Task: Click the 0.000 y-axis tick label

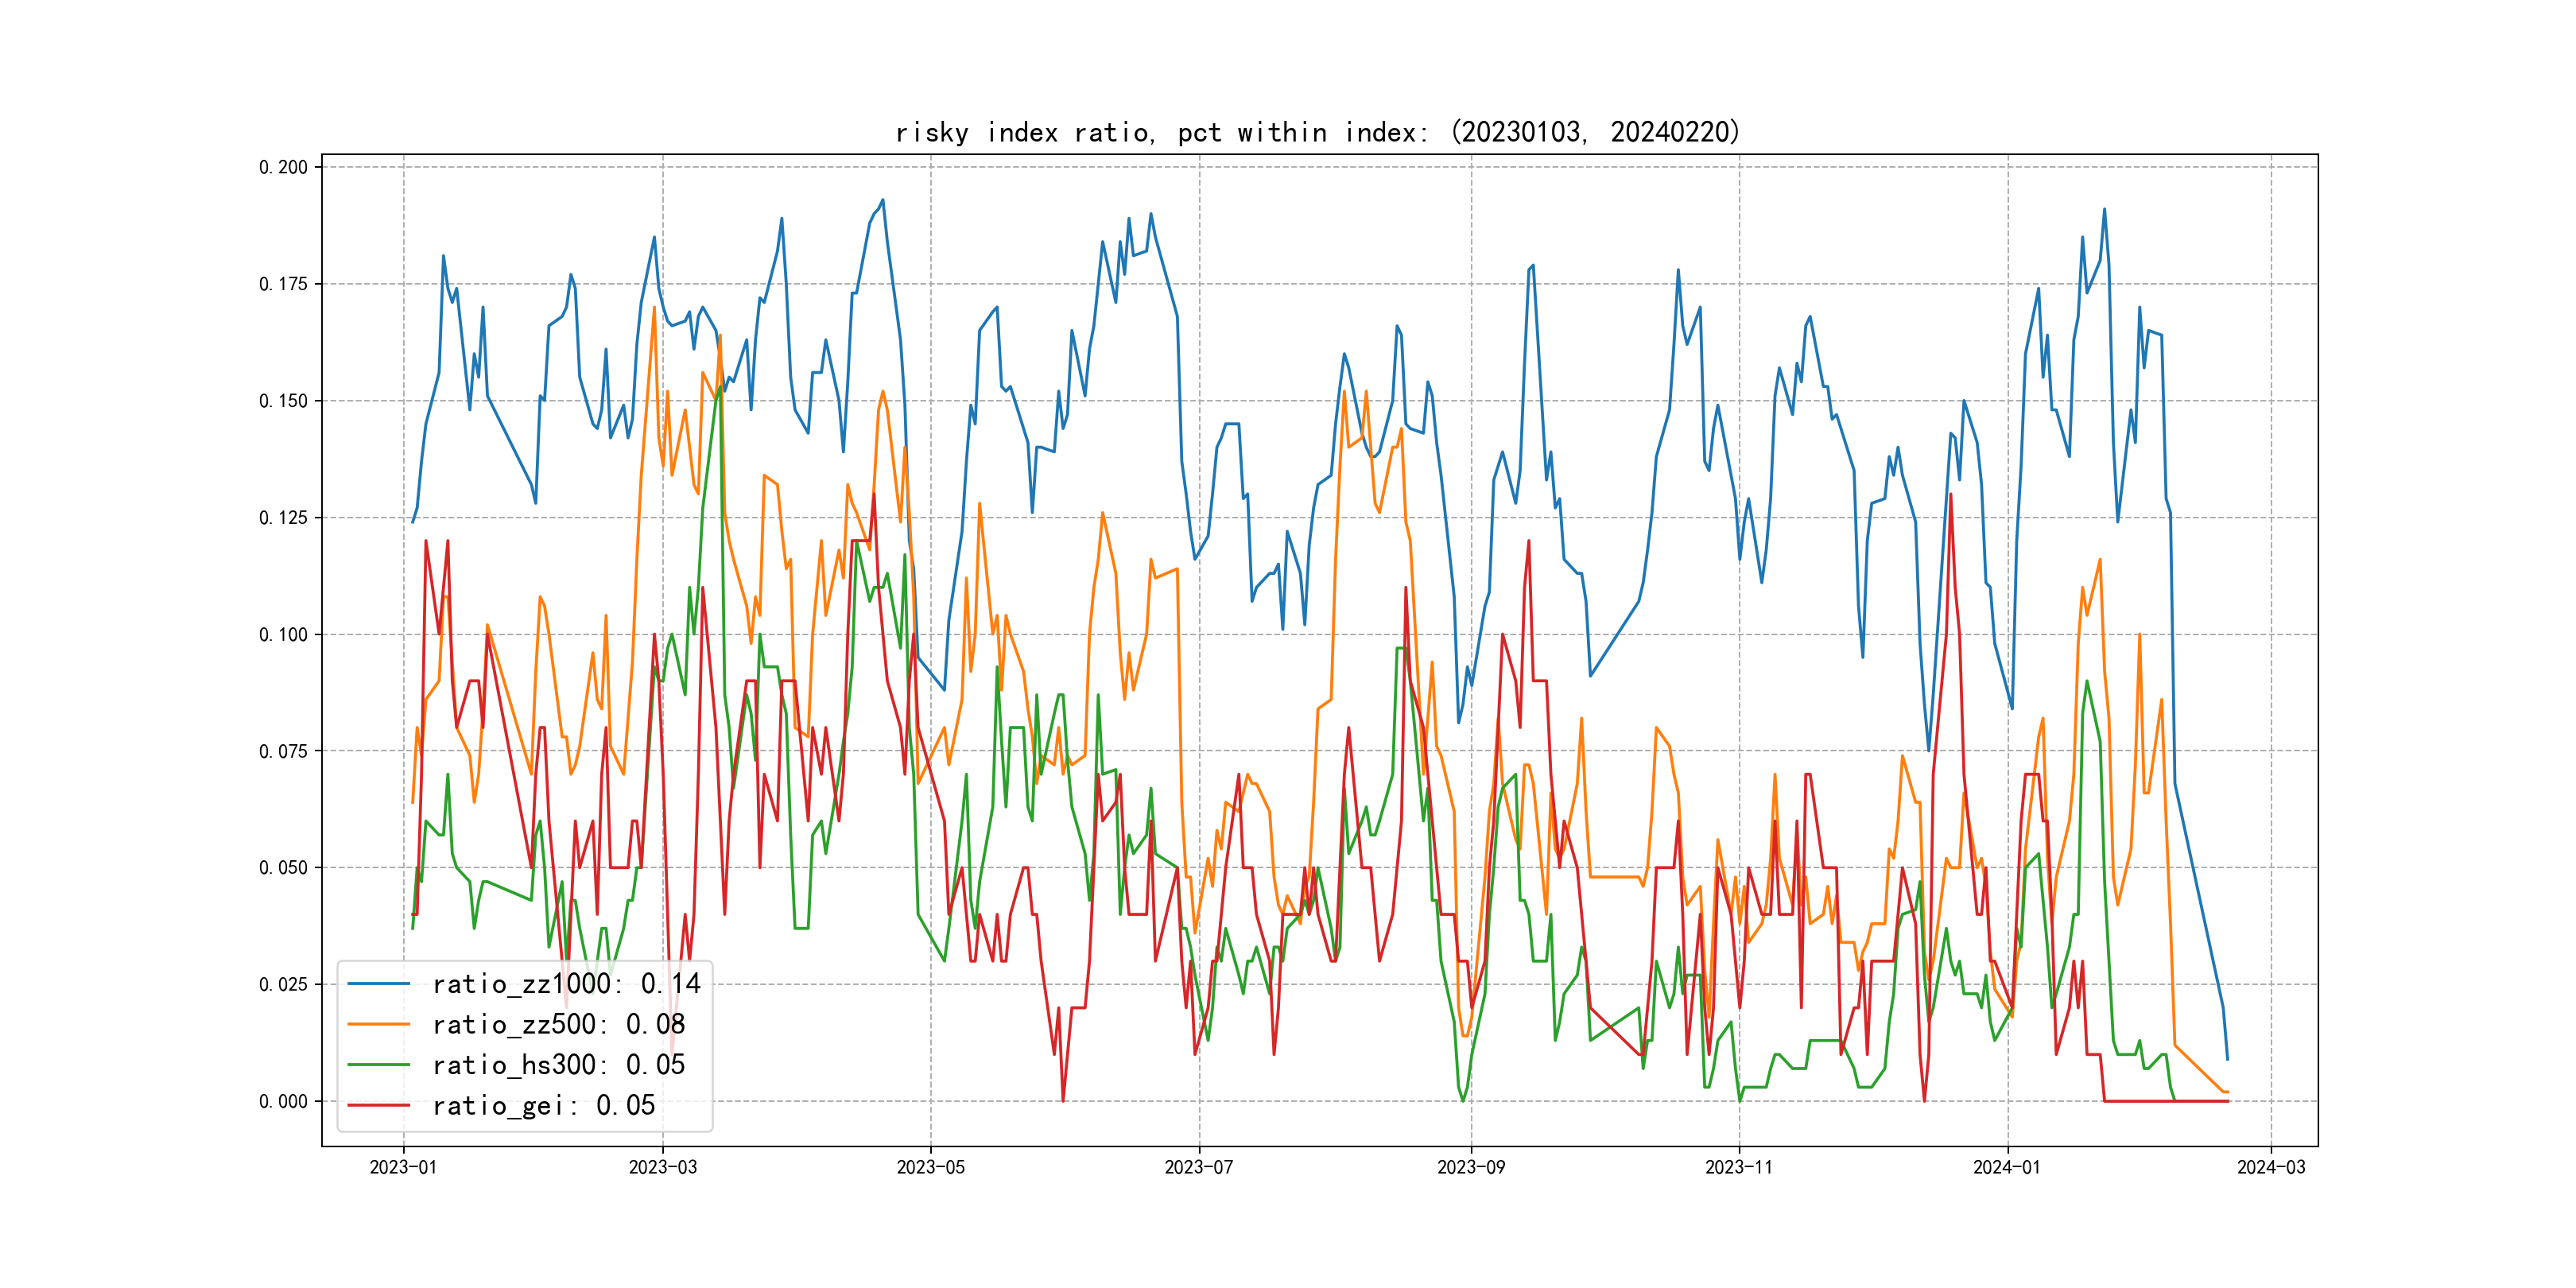Action: pos(283,1101)
